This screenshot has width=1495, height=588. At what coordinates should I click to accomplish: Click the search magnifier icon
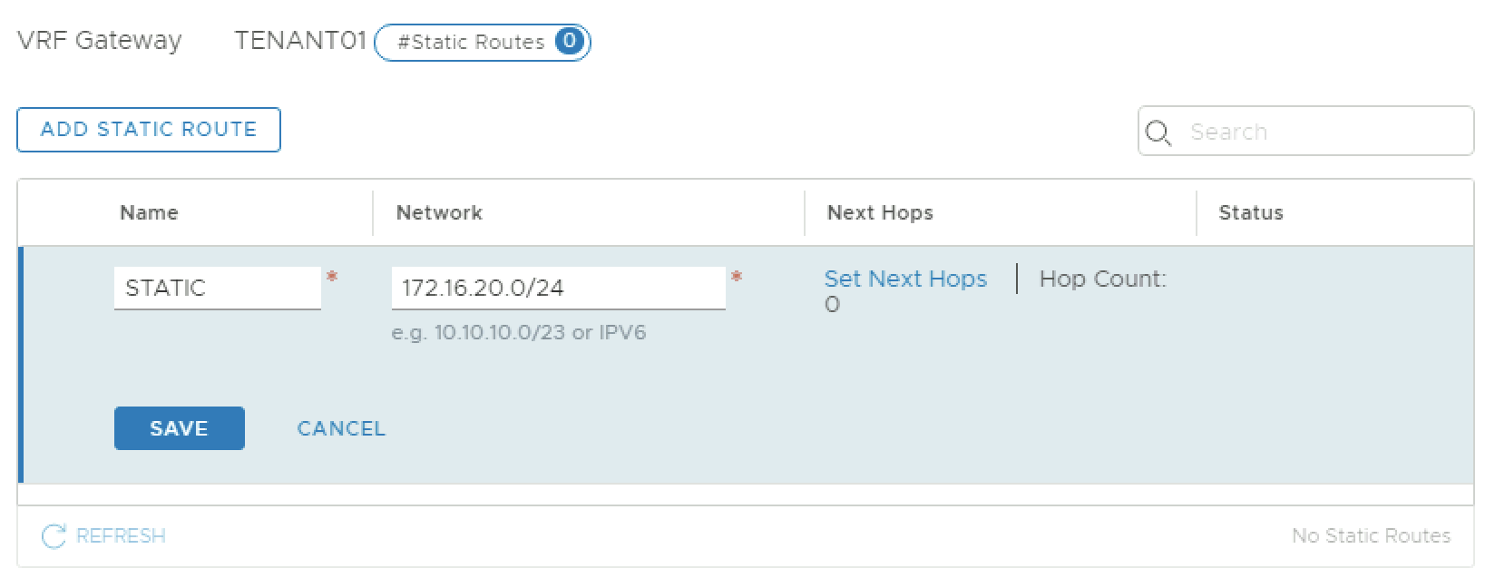coord(1158,132)
